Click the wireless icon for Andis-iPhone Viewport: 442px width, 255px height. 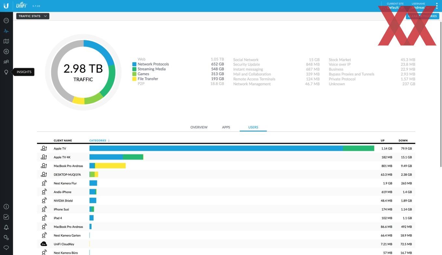[x=44, y=192]
